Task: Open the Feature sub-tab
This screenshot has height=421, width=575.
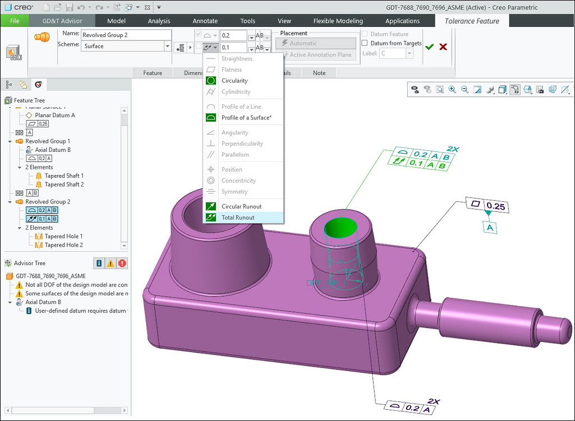Action: (153, 73)
